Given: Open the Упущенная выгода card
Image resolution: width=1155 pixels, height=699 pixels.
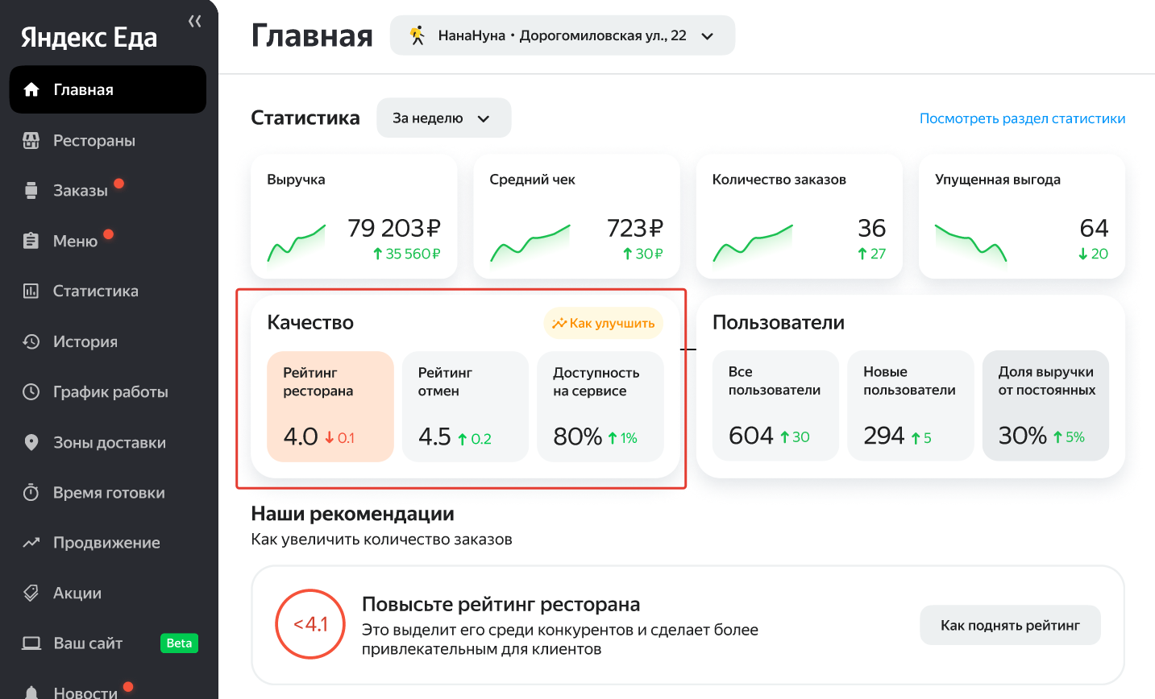Looking at the screenshot, I should pos(1022,217).
